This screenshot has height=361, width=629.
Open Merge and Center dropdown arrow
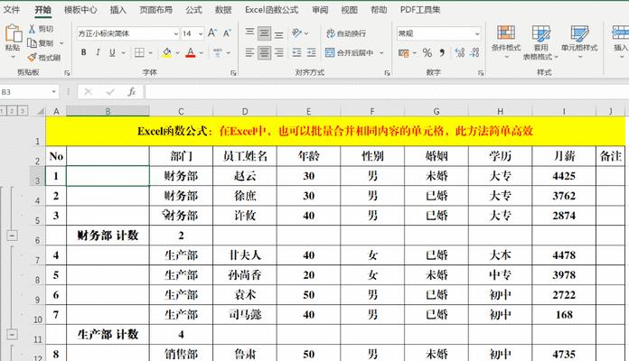[x=381, y=53]
